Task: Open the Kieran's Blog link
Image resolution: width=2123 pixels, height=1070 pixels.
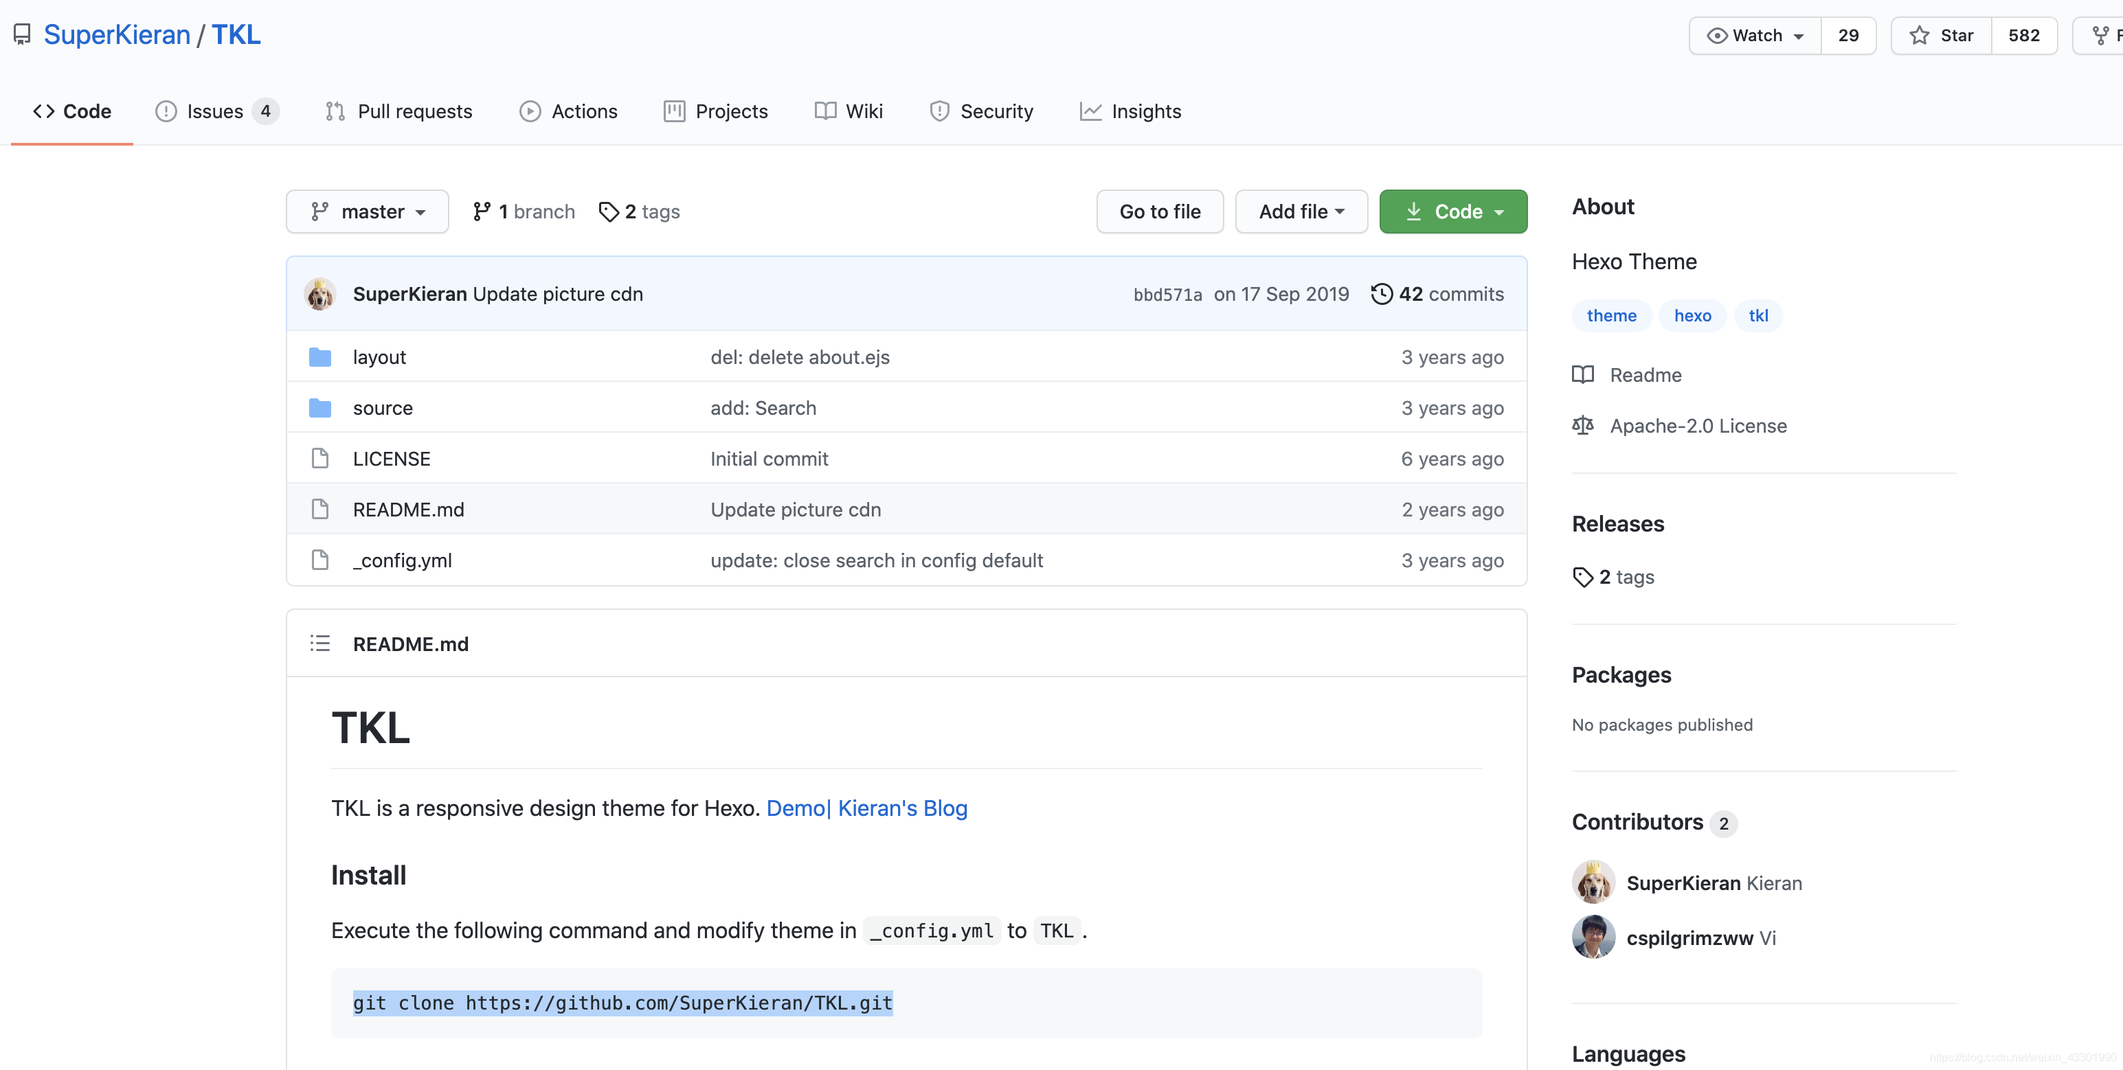Action: pos(902,808)
